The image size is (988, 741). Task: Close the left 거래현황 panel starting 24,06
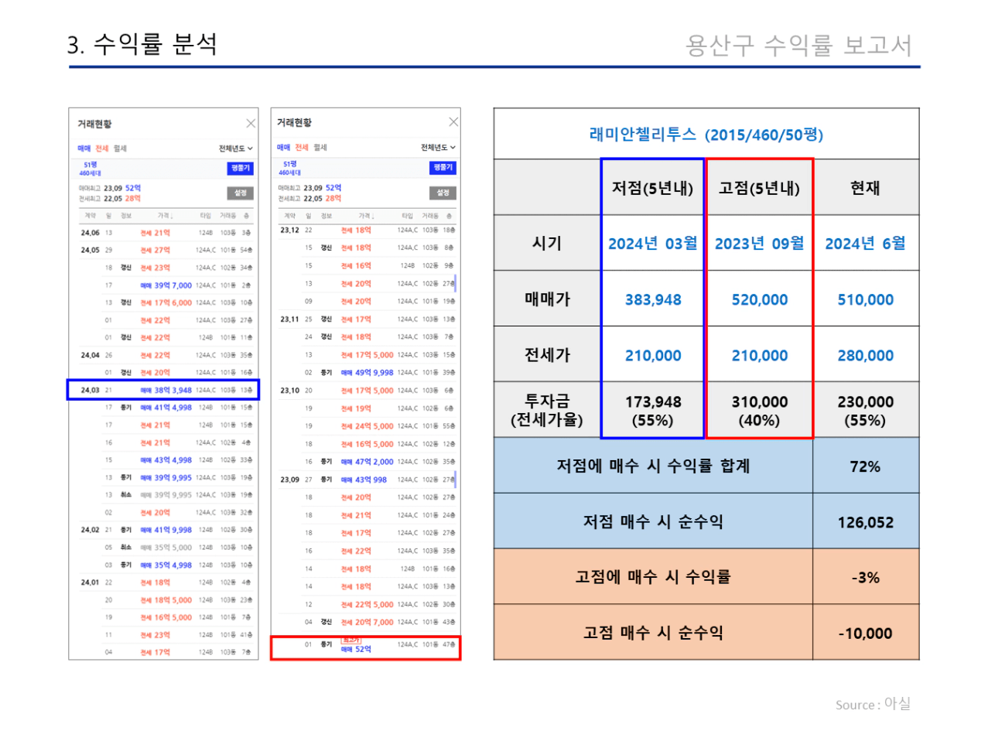[251, 124]
